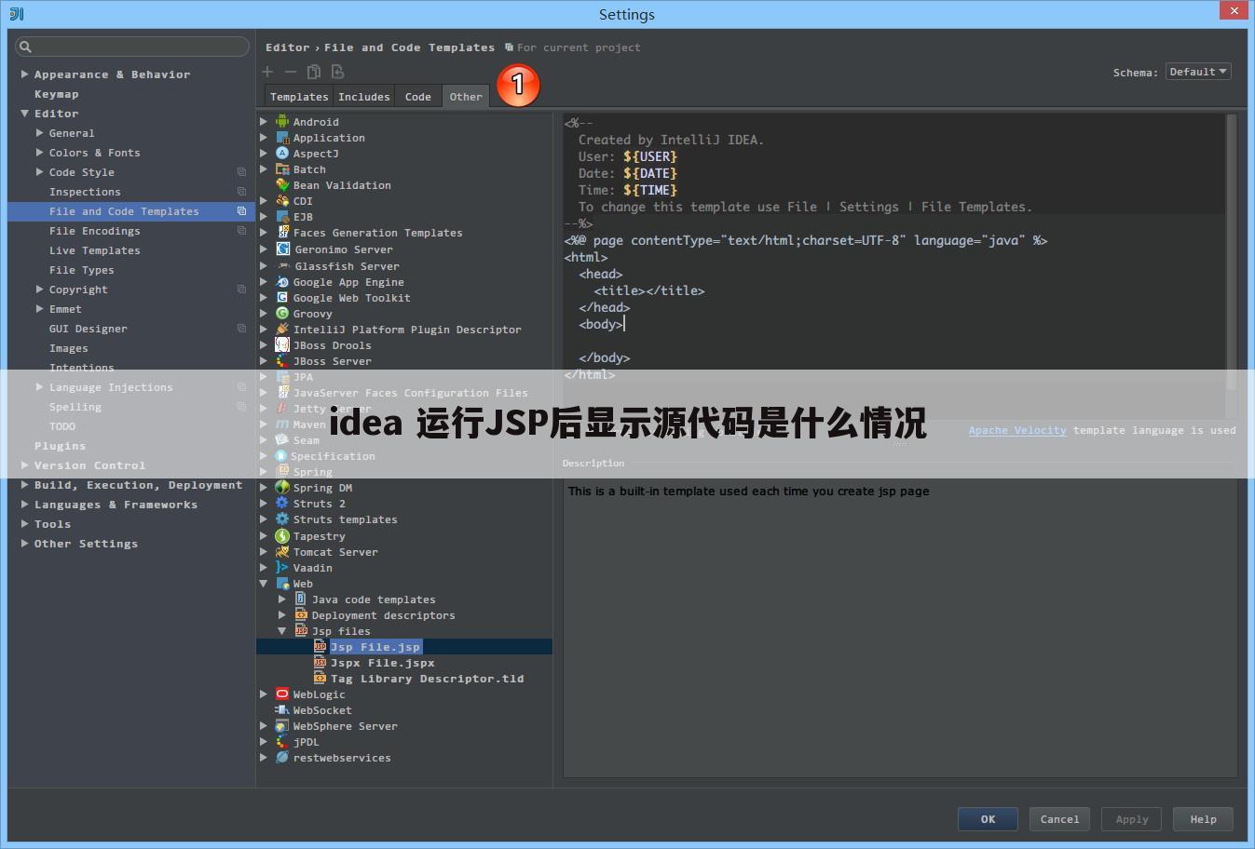The height and width of the screenshot is (849, 1255).
Task: Switch to the Code tab
Action: pos(418,97)
